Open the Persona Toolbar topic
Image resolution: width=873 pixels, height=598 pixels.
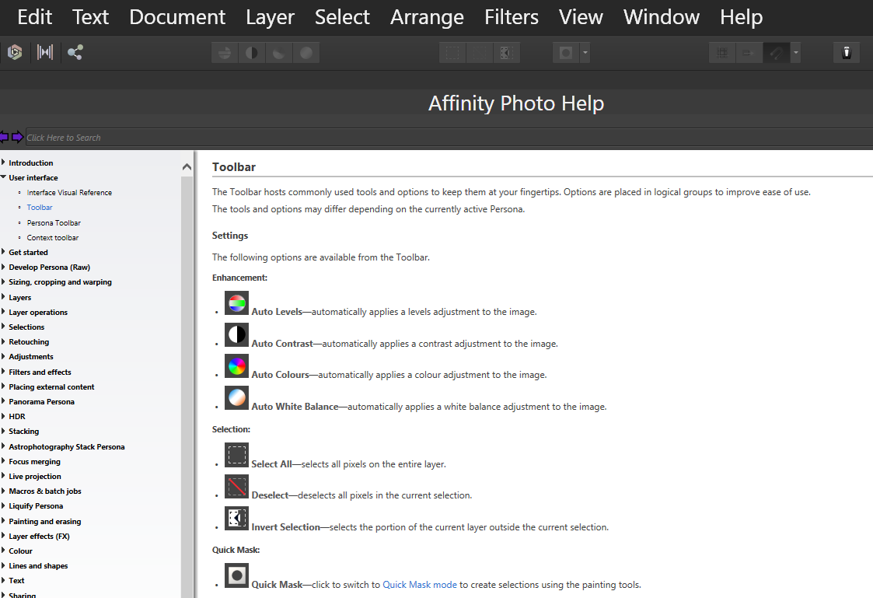[x=54, y=222]
